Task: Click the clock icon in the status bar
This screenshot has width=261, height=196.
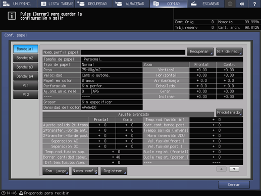Action: (x=4, y=193)
